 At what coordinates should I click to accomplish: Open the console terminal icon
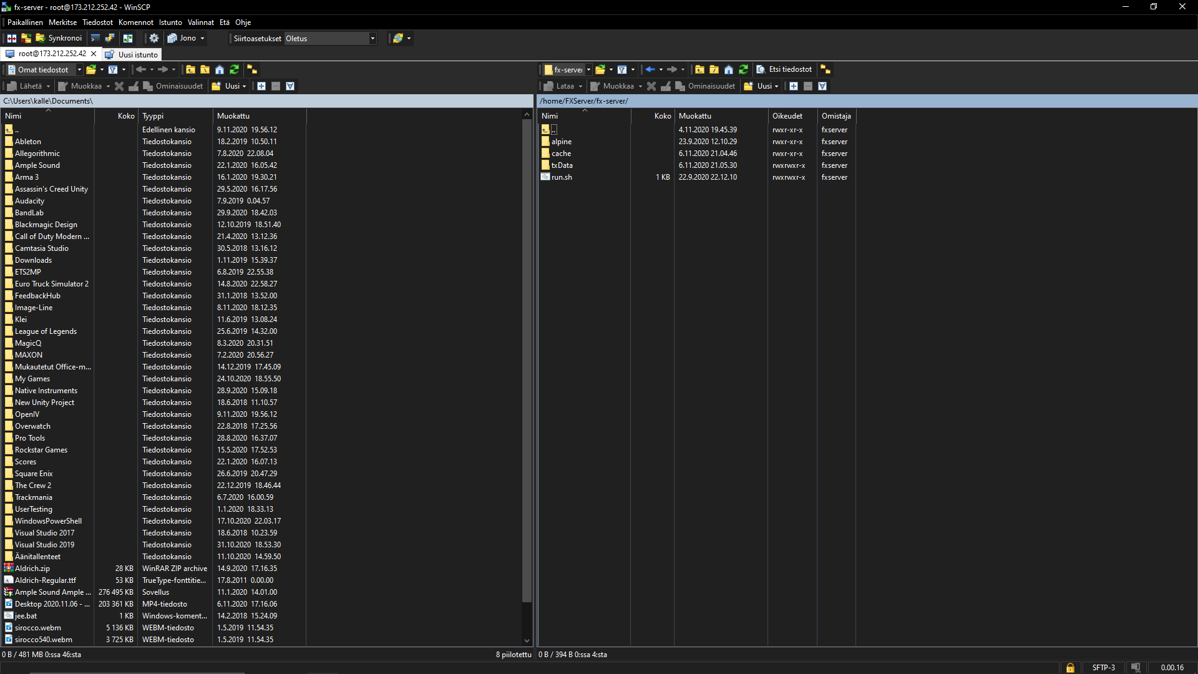tap(95, 38)
